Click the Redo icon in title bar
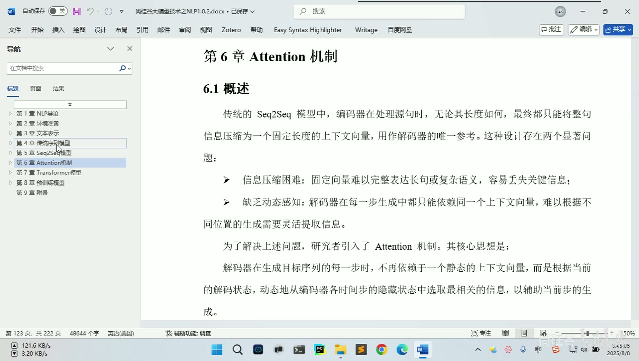The height and width of the screenshot is (361, 639). (108, 11)
